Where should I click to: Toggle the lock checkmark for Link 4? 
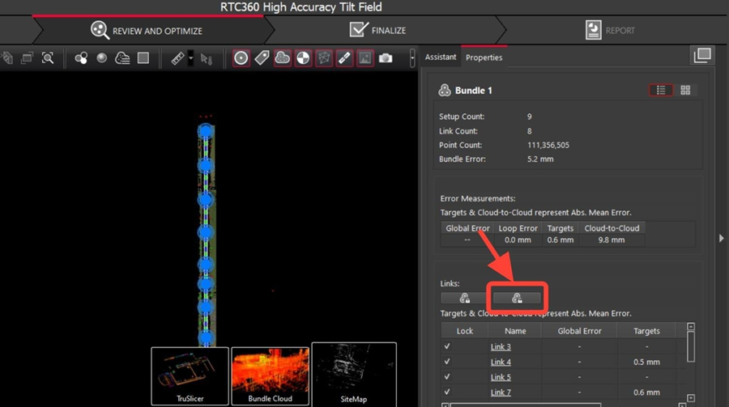446,362
